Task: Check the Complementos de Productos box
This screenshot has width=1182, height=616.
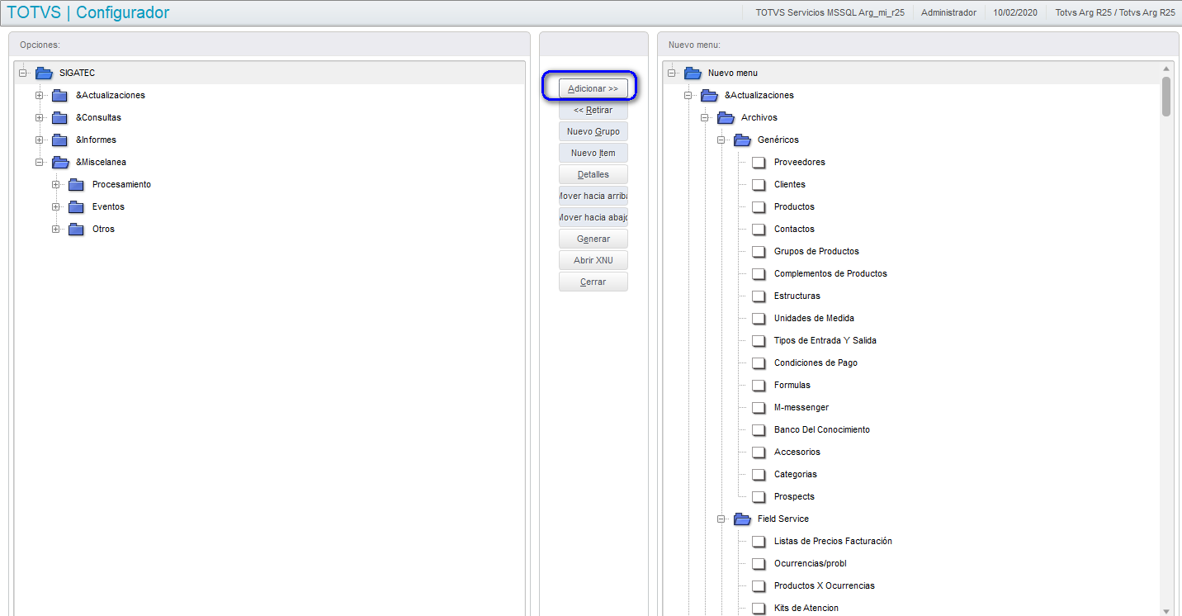Action: (x=759, y=274)
